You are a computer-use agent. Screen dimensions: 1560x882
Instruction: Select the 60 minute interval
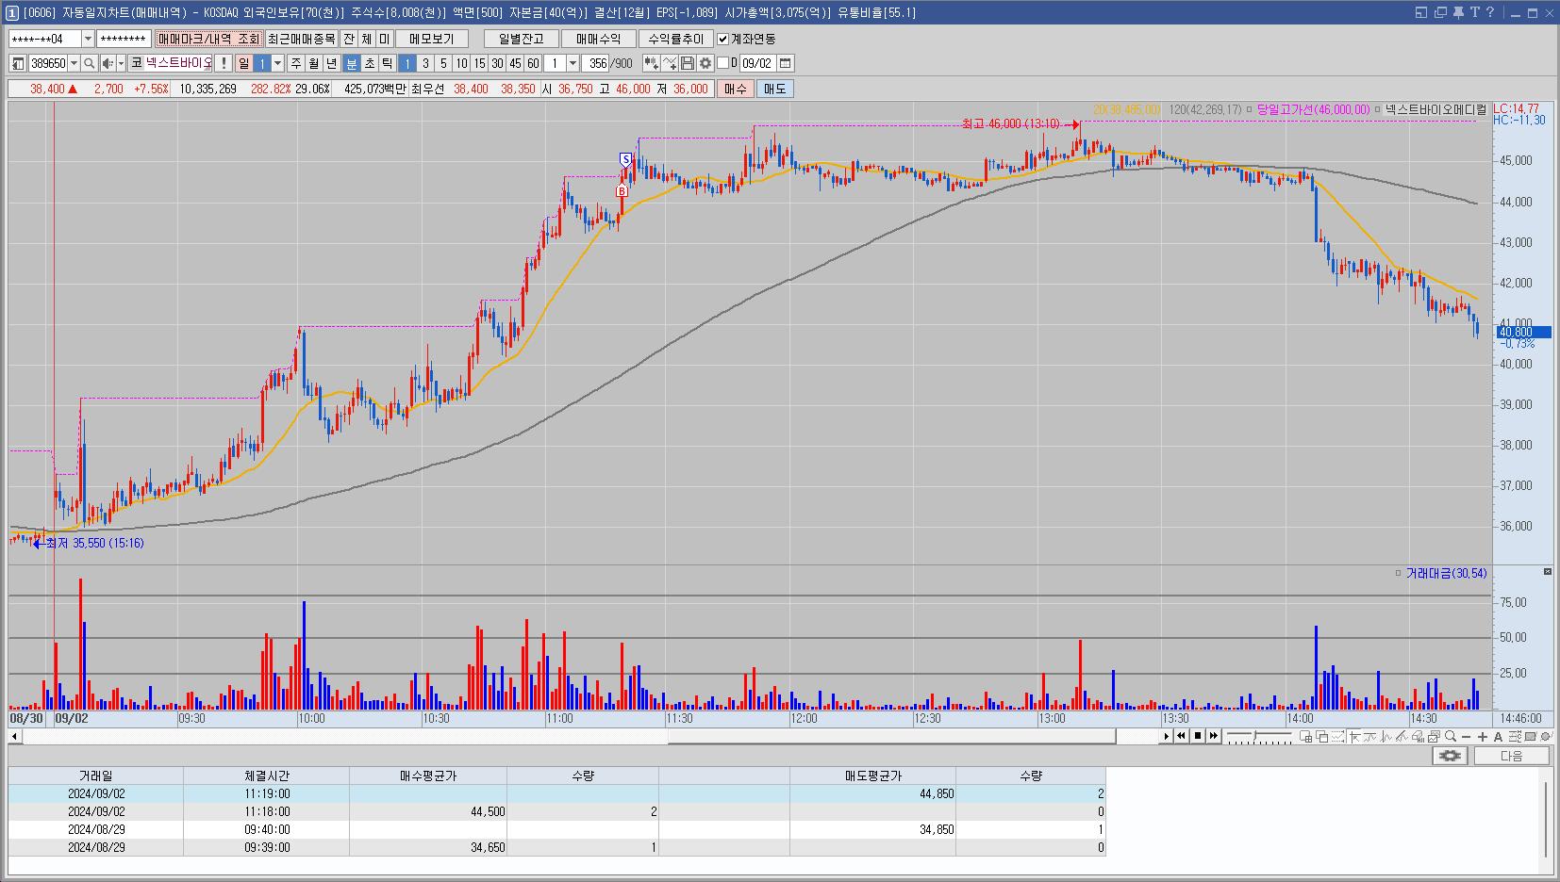click(533, 63)
